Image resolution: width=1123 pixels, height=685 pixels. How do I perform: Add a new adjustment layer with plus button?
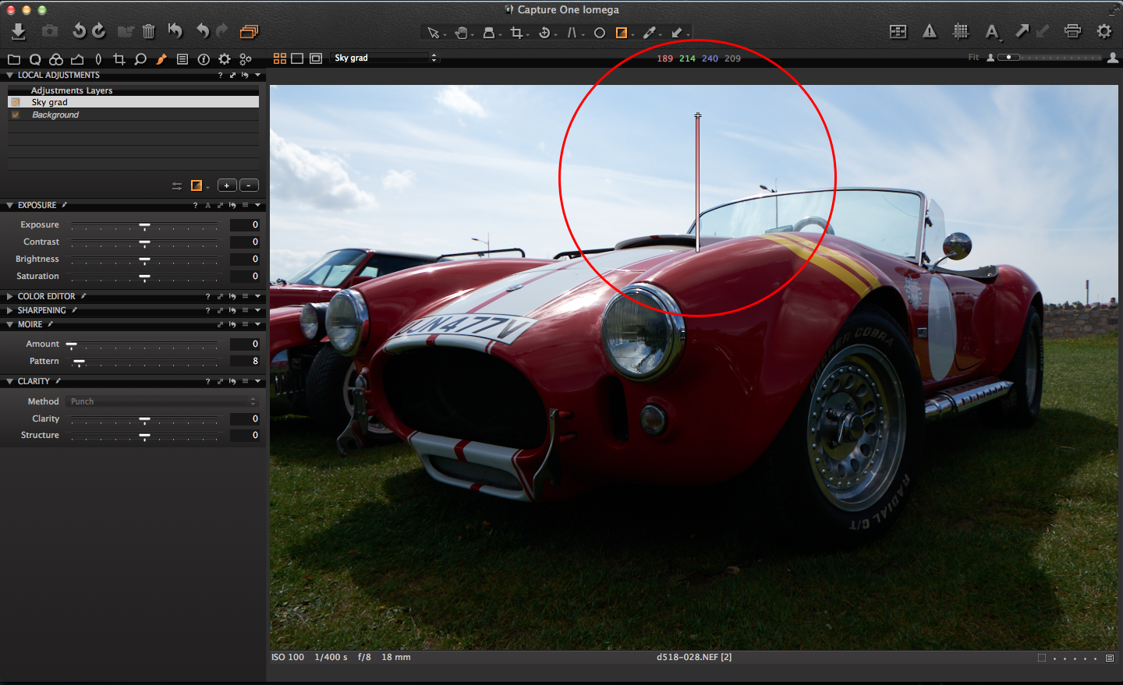(227, 185)
